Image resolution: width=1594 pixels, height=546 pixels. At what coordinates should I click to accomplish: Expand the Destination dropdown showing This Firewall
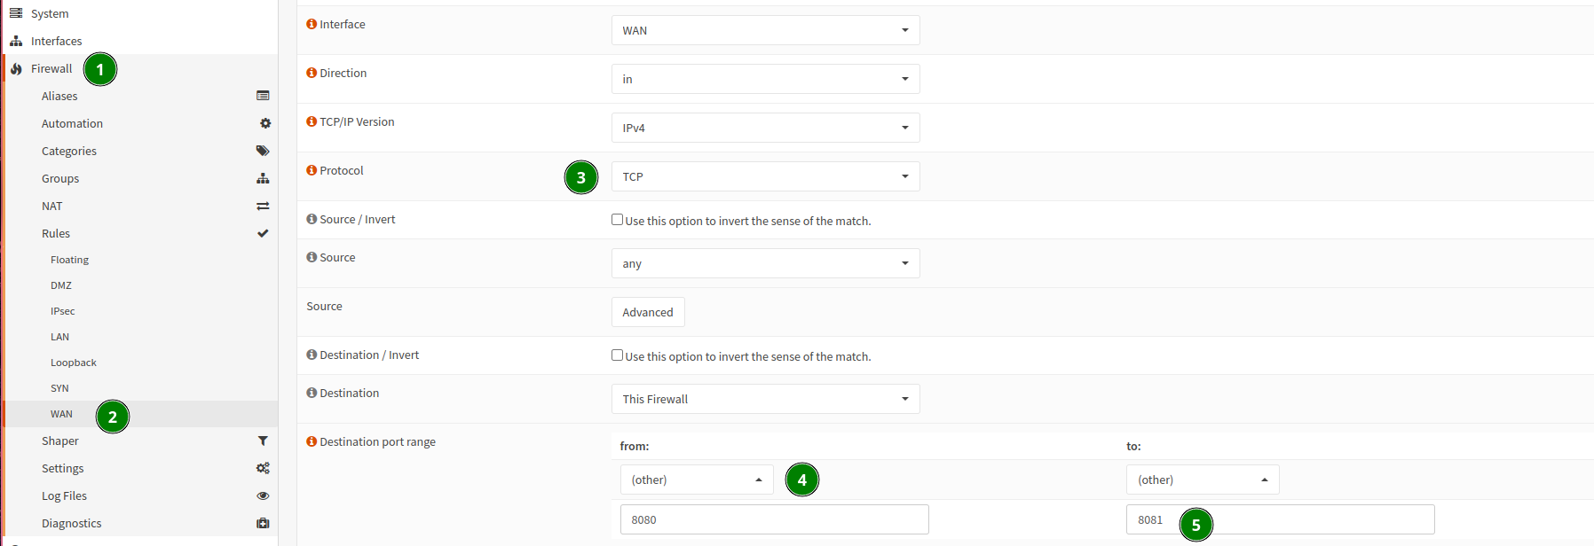pos(765,399)
